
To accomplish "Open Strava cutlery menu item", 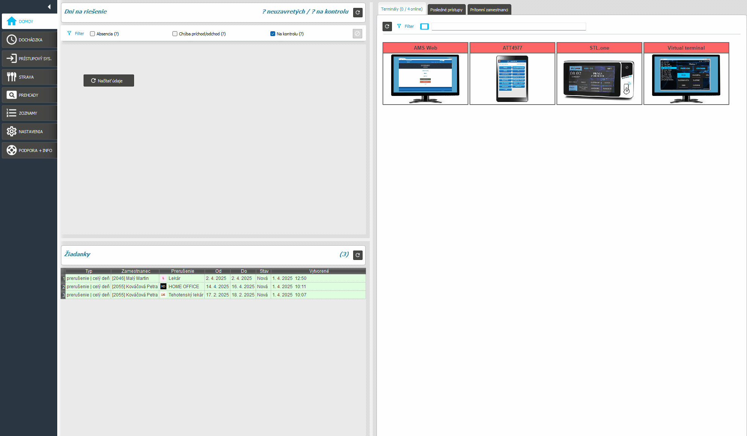I will (x=29, y=77).
